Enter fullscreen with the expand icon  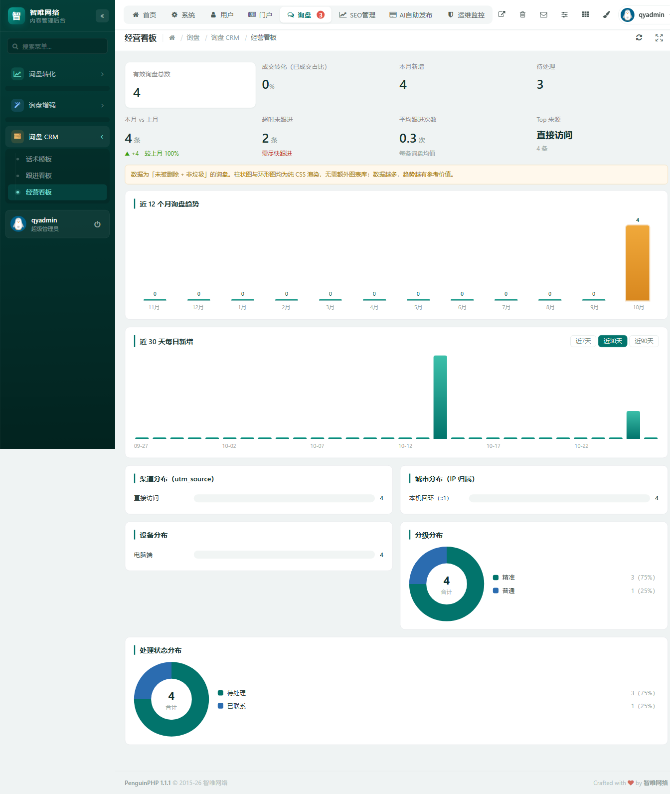point(659,37)
